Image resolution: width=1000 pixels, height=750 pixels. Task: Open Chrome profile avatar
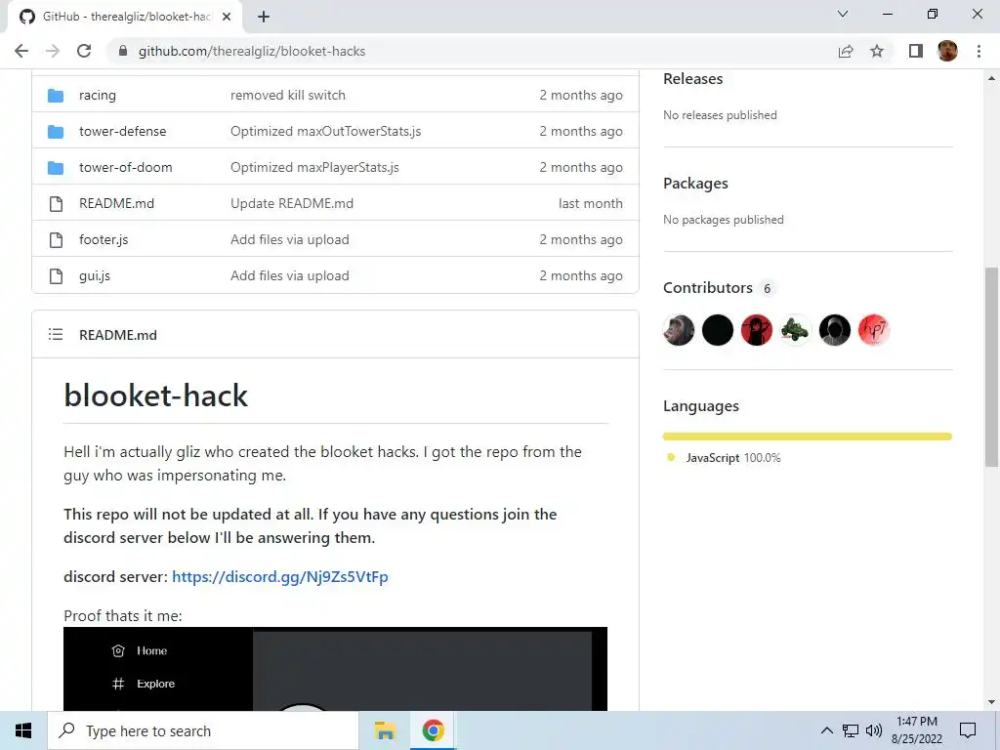point(947,51)
